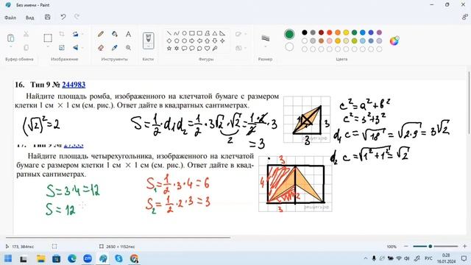Click the share icon at top right

[x=464, y=17]
